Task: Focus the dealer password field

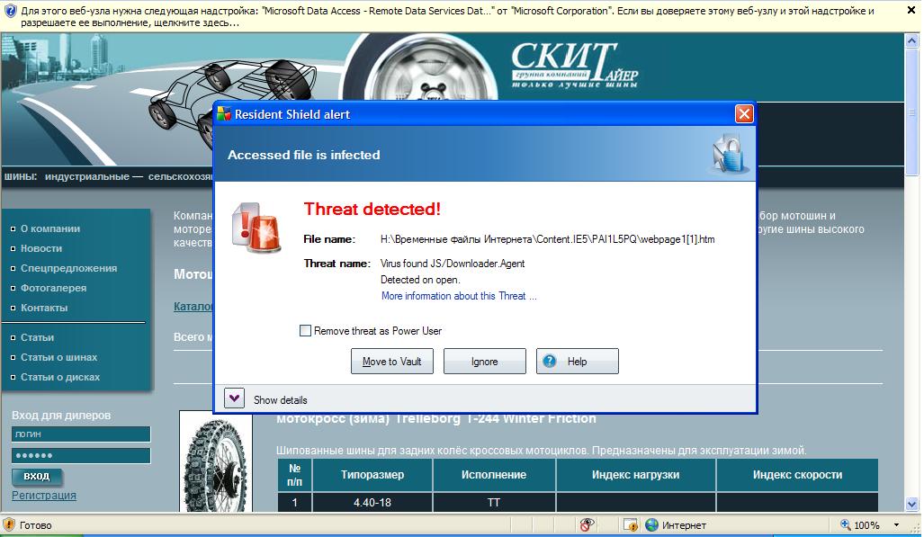Action: [x=81, y=456]
